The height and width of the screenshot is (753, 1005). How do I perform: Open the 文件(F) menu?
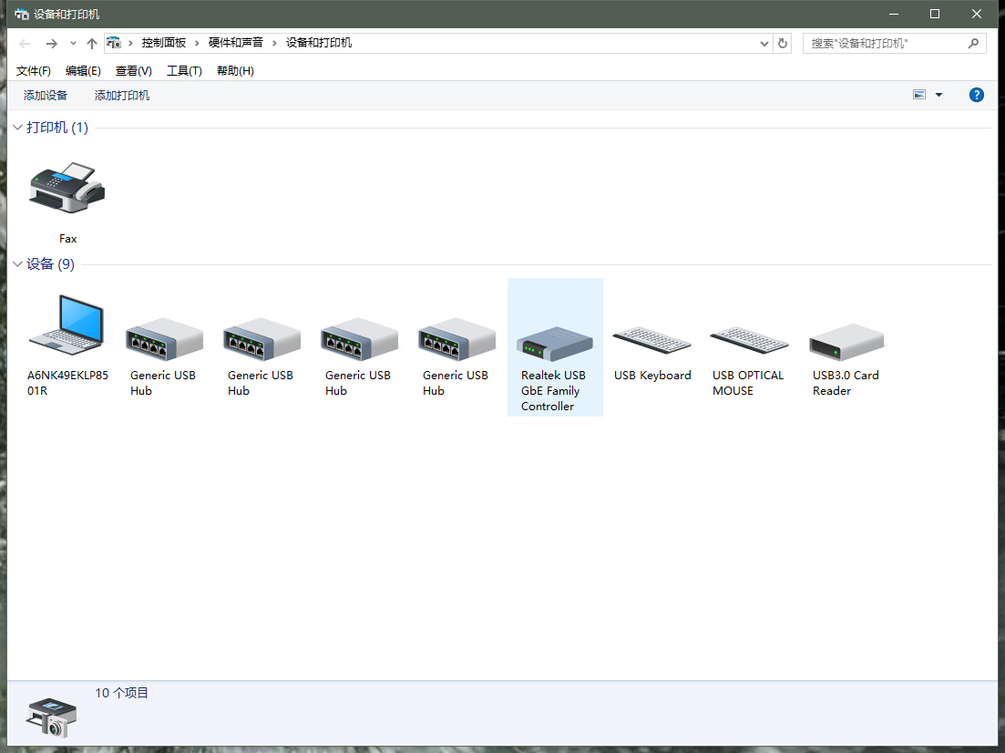pyautogui.click(x=33, y=70)
